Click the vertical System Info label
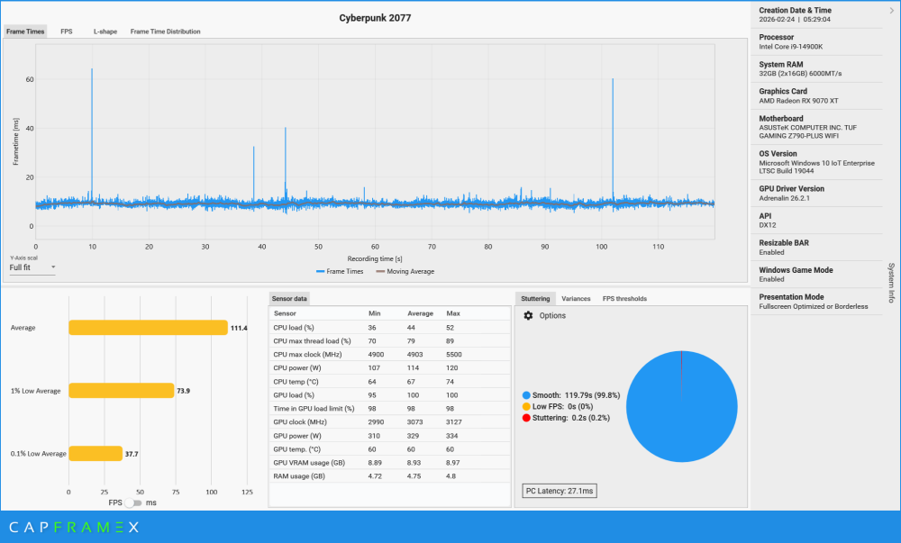The height and width of the screenshot is (543, 901). coord(891,284)
